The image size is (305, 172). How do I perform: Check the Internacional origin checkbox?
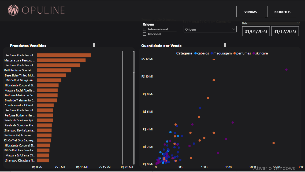(x=144, y=29)
